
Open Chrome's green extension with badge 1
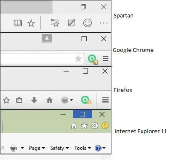click(x=93, y=59)
